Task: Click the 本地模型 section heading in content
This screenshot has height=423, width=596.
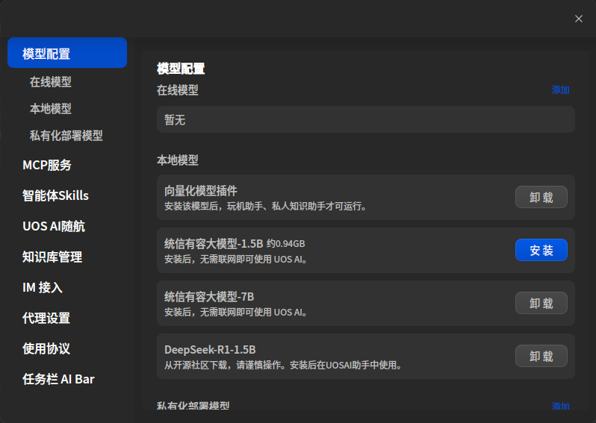Action: [178, 160]
